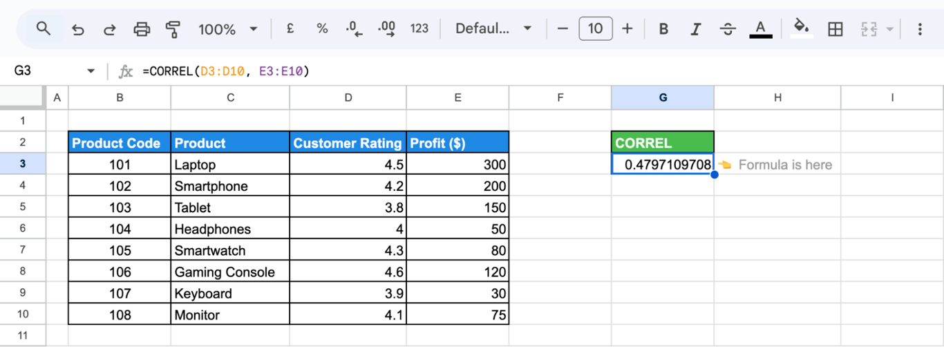The width and height of the screenshot is (944, 347).
Task: Select column E header
Action: coord(457,98)
